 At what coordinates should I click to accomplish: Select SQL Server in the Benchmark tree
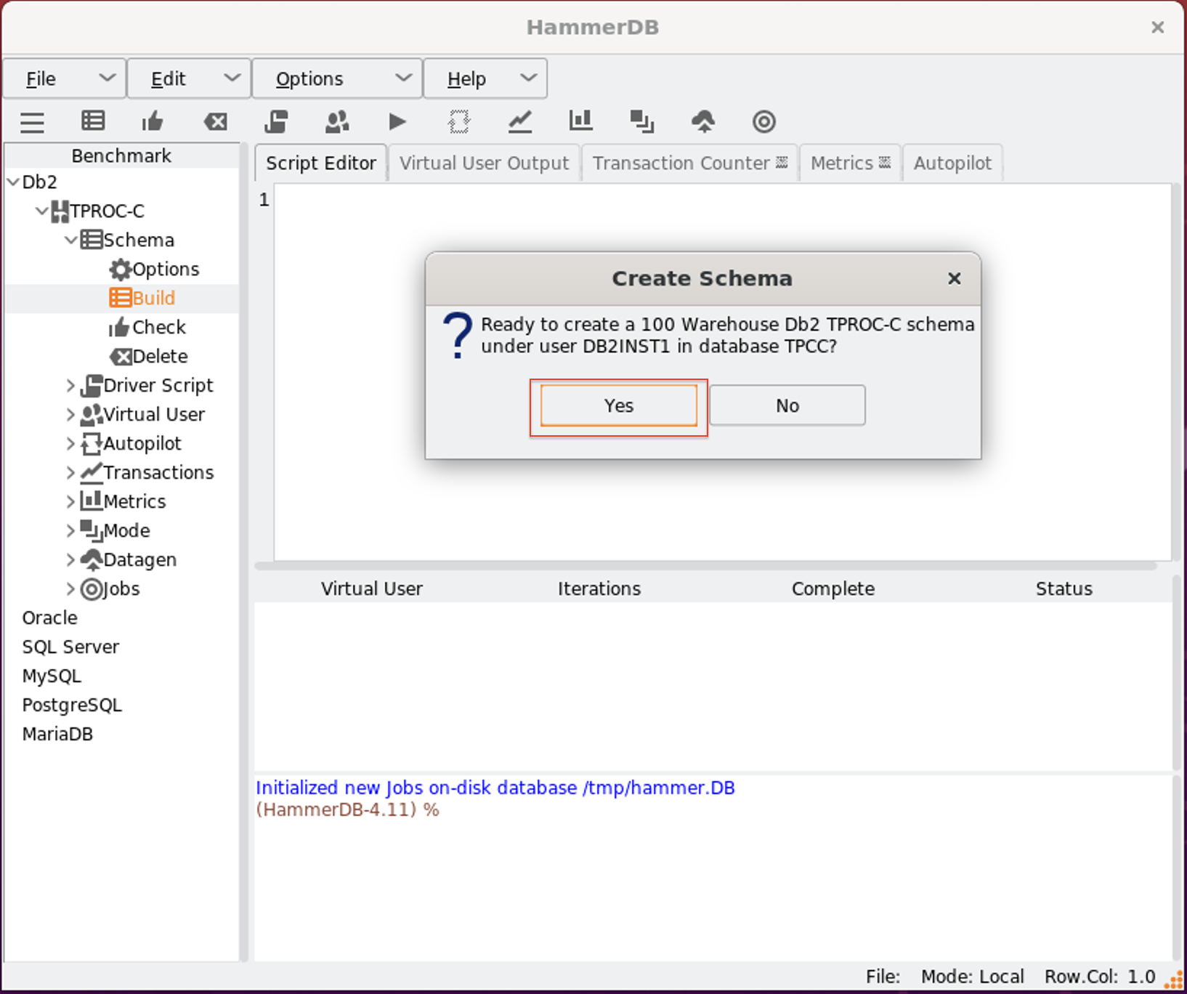click(x=70, y=647)
